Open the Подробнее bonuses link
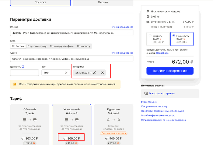The height and width of the screenshot is (145, 213). [x=162, y=53]
